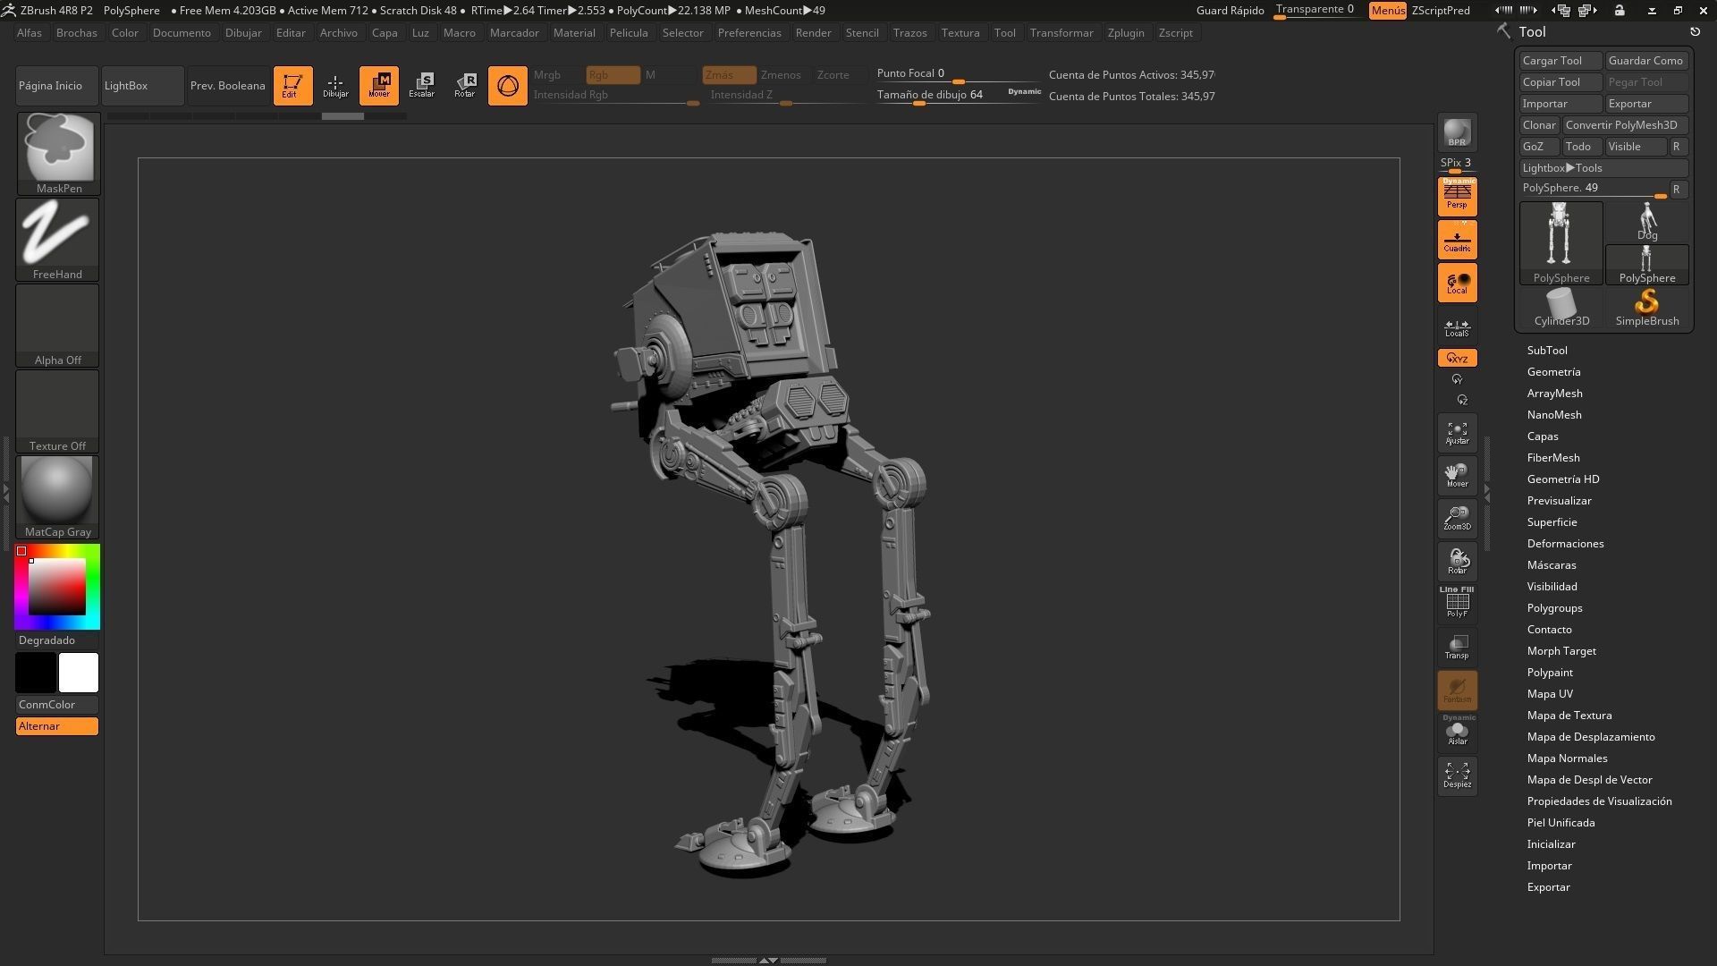Open the Página Inicio button

coord(56,86)
